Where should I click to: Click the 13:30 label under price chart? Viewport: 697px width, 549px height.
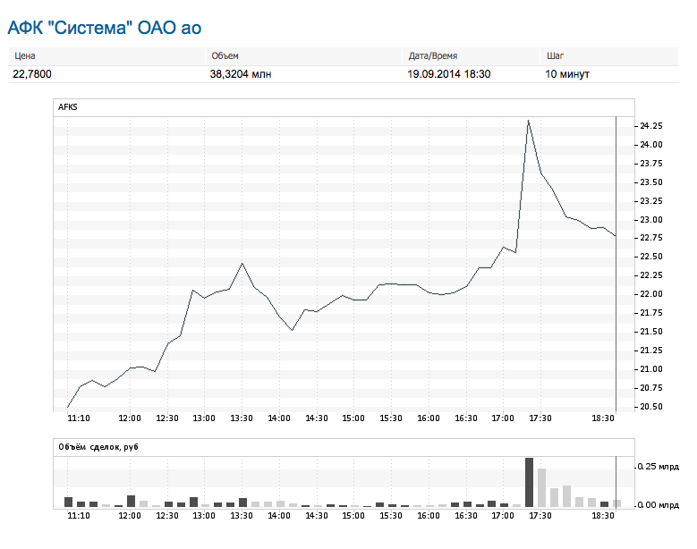[242, 418]
